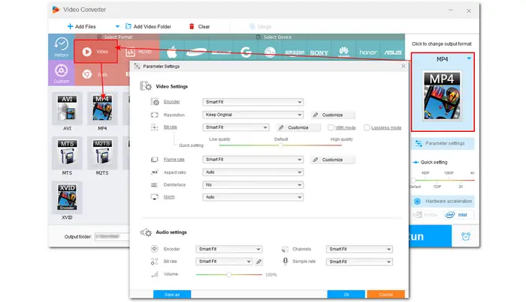Click the Frame rate help link
The height and width of the screenshot is (302, 526).
click(174, 160)
